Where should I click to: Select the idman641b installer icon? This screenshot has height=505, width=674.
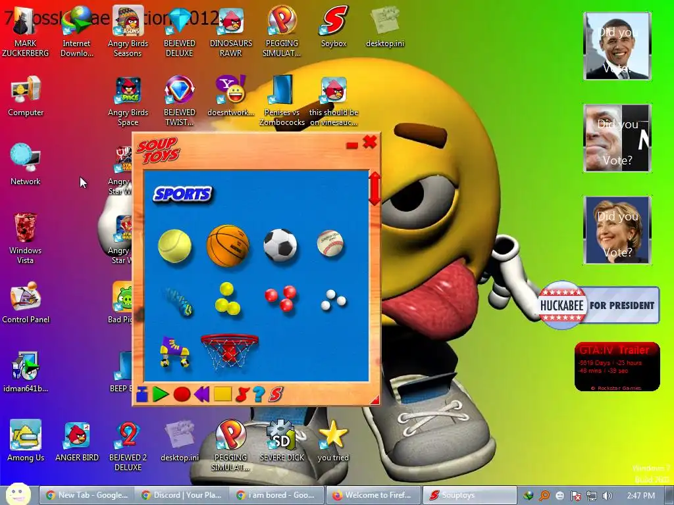click(x=26, y=372)
